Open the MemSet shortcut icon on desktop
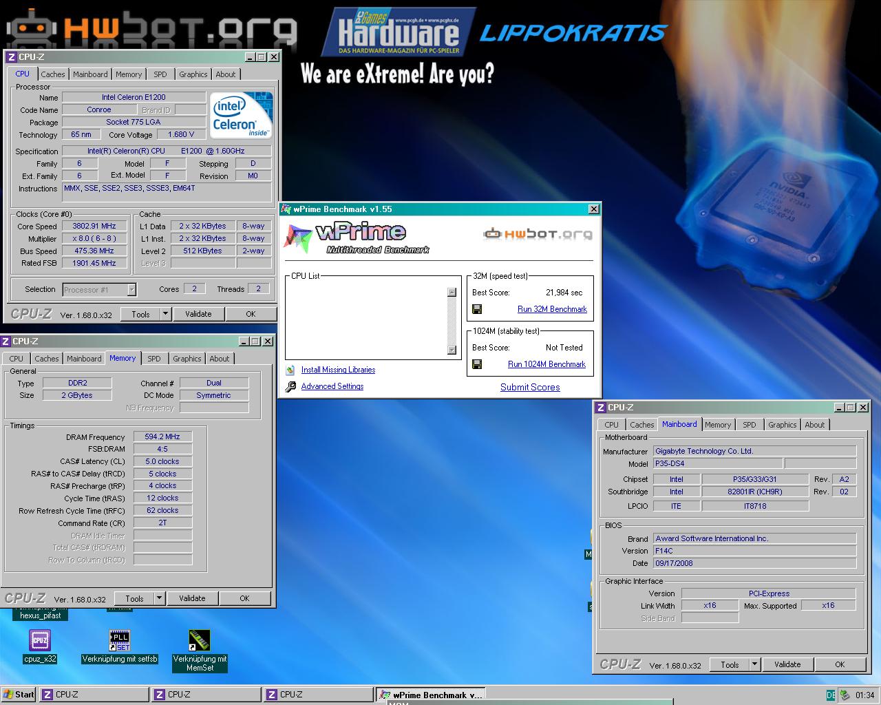The height and width of the screenshot is (705, 881). [200, 640]
